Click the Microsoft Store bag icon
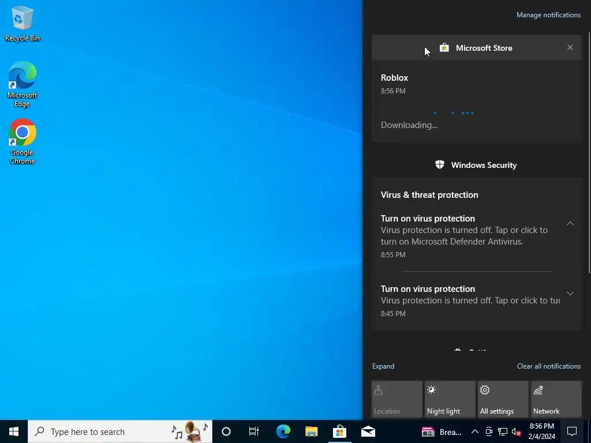Screen dimensions: 591x443 pyautogui.click(x=444, y=47)
